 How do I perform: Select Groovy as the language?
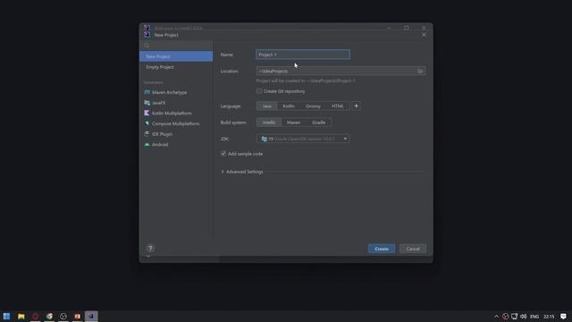(313, 106)
